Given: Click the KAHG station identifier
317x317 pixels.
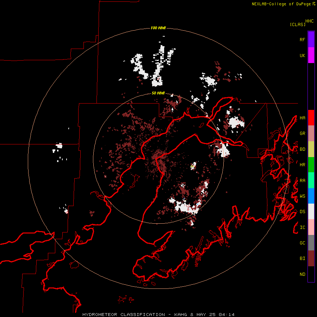Looking at the screenshot, I should tap(181, 315).
